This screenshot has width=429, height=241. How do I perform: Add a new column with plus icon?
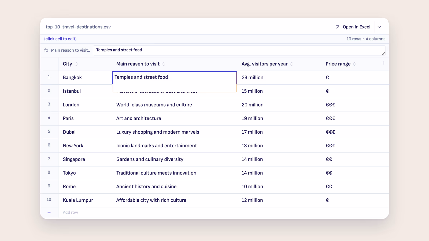point(383,63)
